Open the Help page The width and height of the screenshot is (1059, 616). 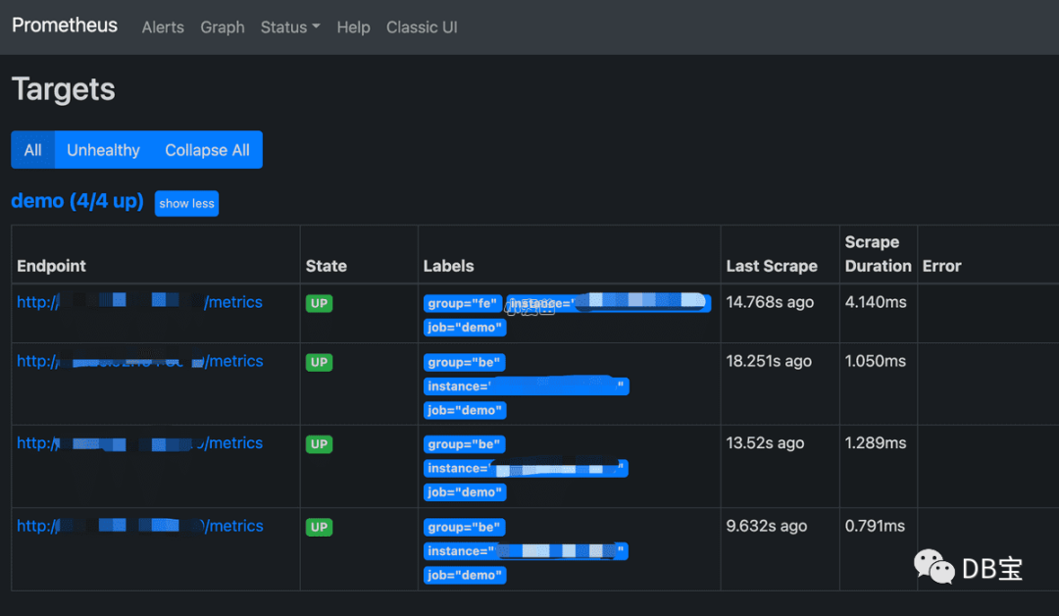[x=353, y=27]
